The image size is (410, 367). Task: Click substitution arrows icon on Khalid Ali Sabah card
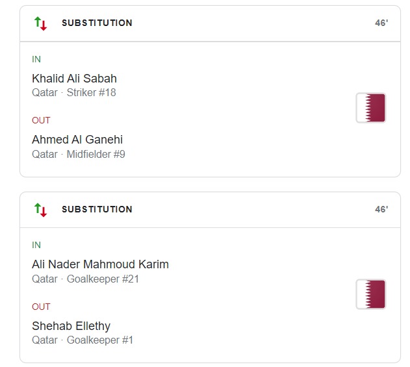tap(40, 23)
